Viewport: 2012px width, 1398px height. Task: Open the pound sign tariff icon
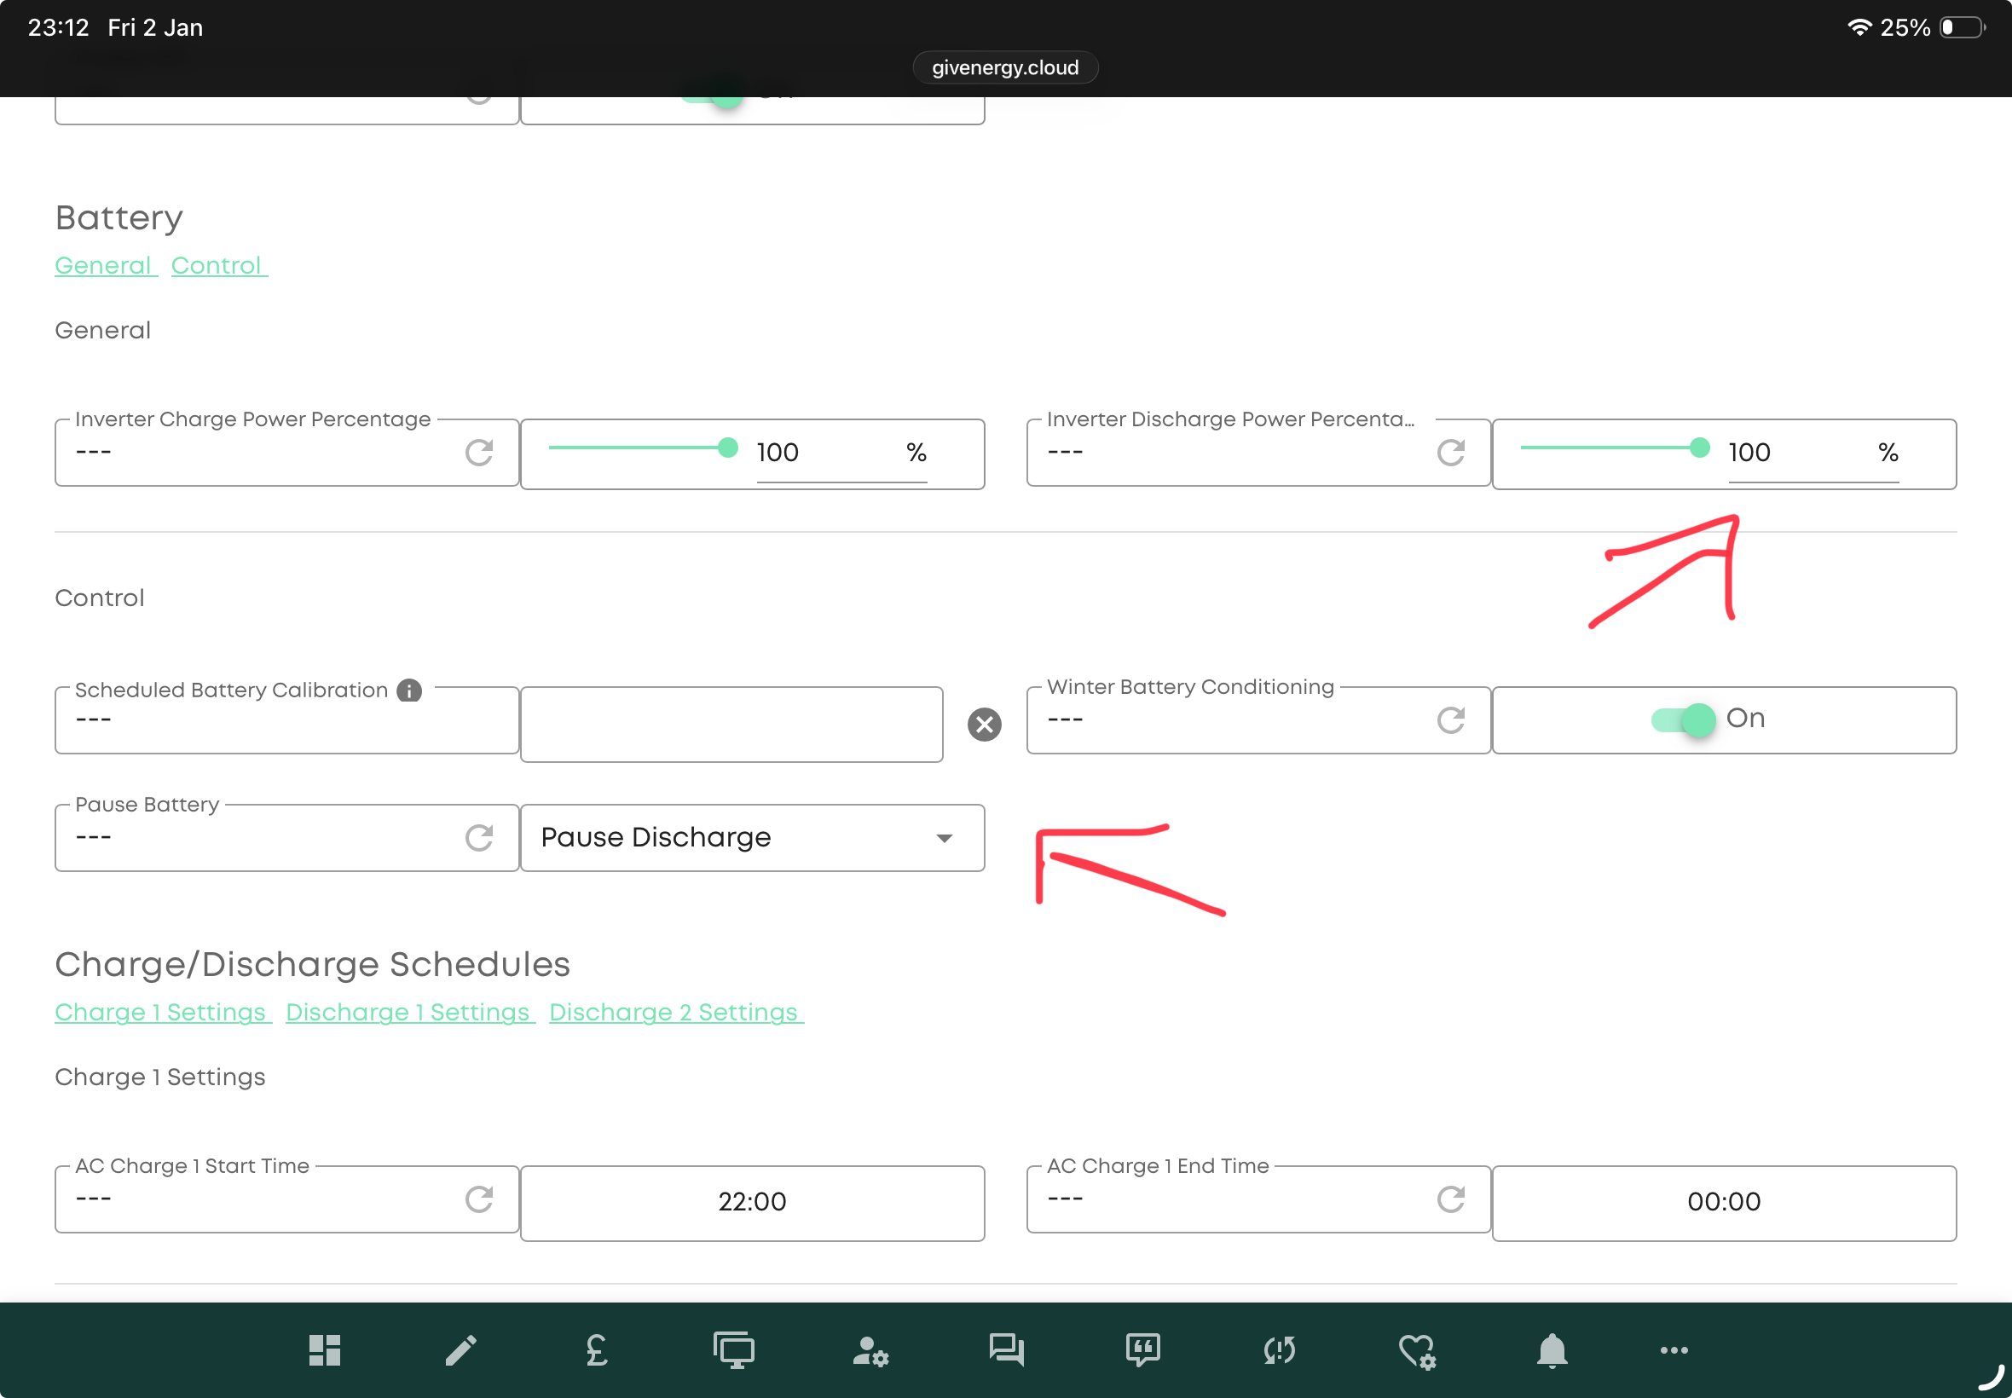pyautogui.click(x=597, y=1349)
